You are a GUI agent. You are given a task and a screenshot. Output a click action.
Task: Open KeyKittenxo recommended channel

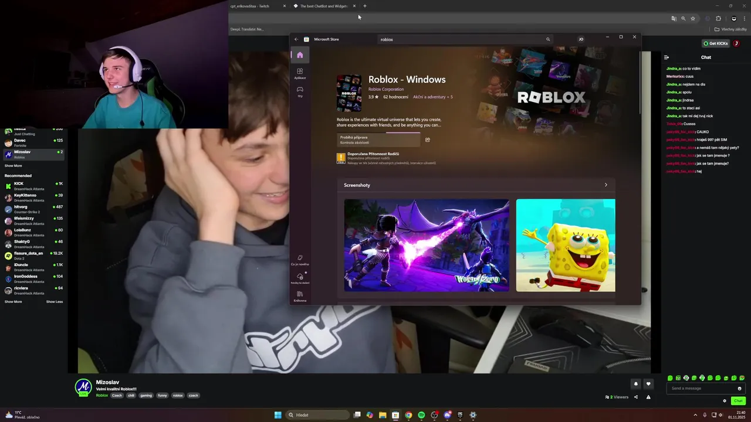[34, 198]
